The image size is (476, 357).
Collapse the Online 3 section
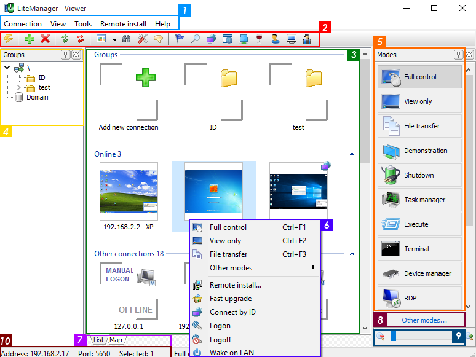[352, 154]
